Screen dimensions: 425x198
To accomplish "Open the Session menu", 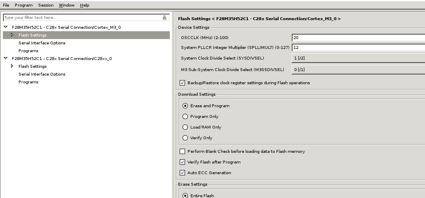I will (46, 5).
